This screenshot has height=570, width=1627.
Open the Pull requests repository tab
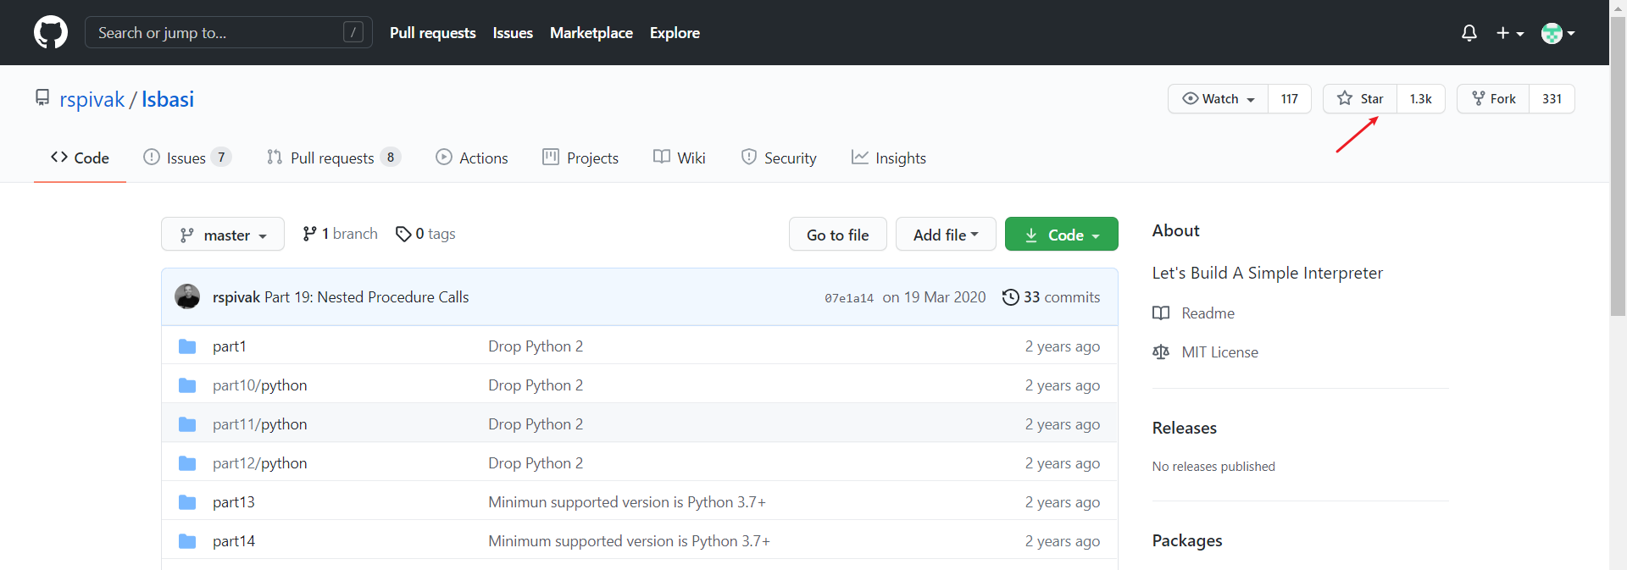[x=333, y=158]
